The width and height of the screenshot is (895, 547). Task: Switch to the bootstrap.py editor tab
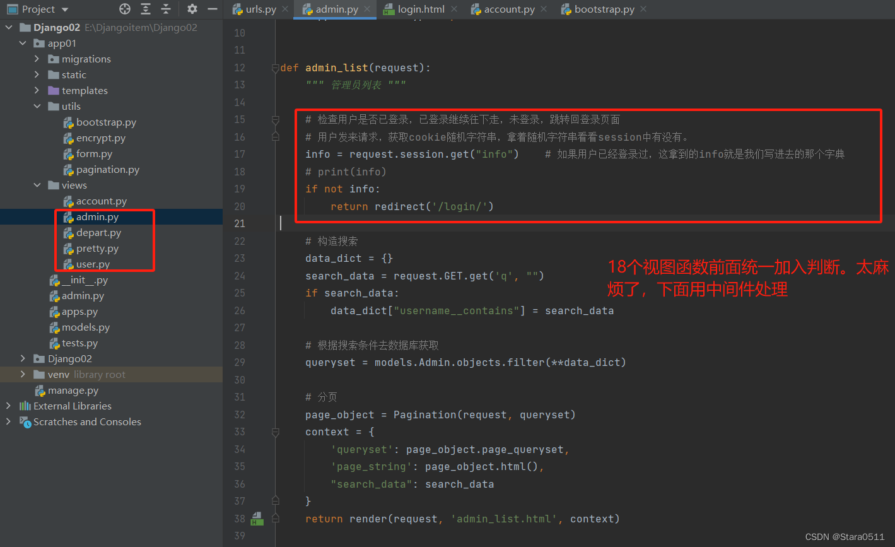604,9
